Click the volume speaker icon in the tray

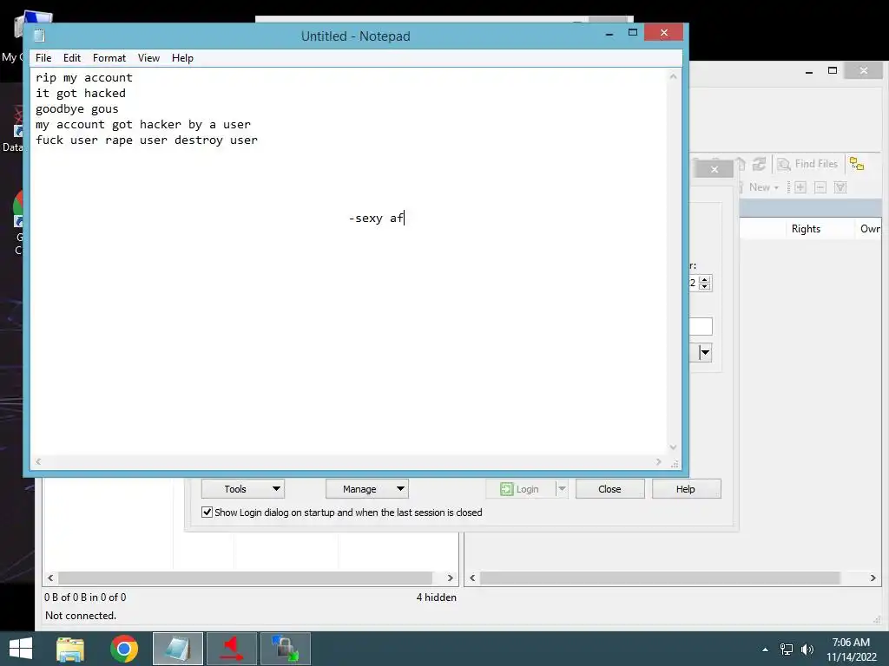point(807,650)
